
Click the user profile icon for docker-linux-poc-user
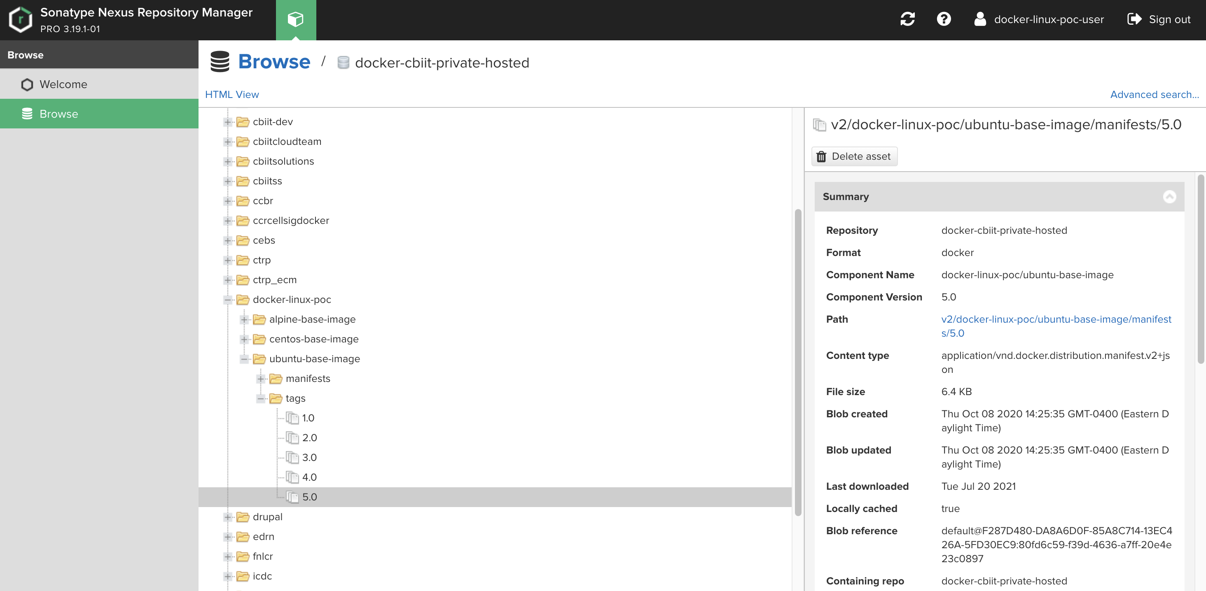pos(979,19)
